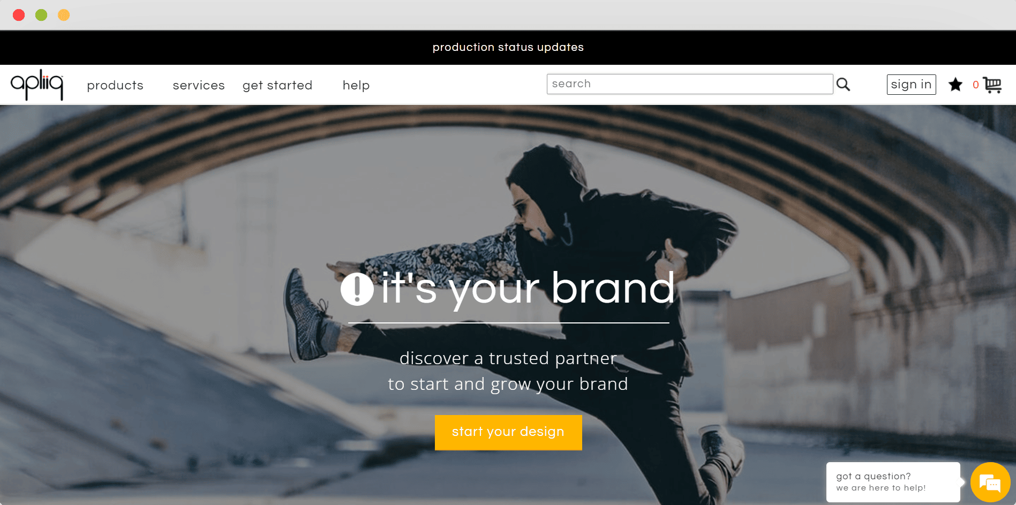Click the it's your brand headline
The image size is (1016, 505).
(528, 289)
